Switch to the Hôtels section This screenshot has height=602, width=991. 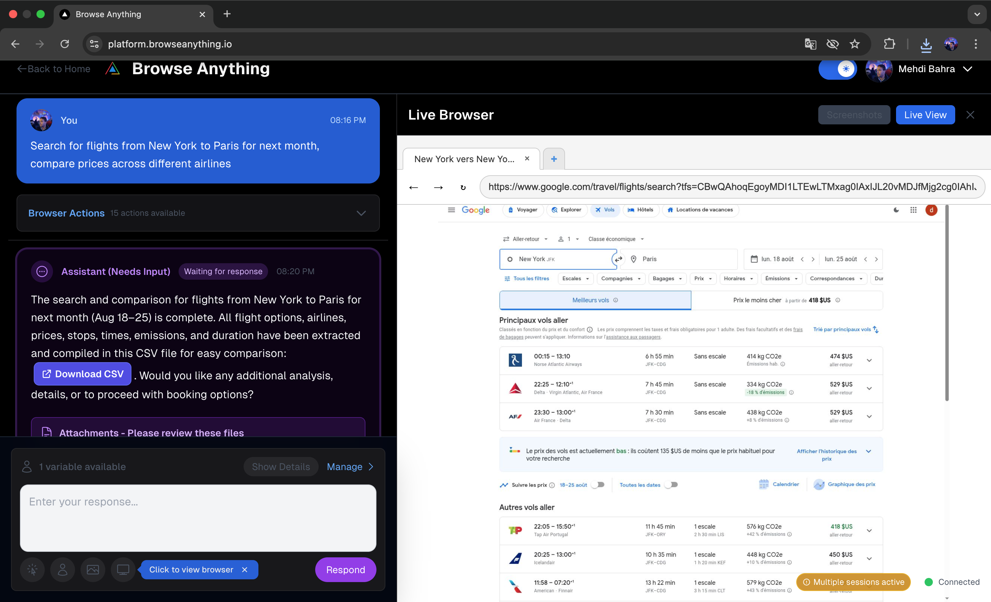pos(640,210)
